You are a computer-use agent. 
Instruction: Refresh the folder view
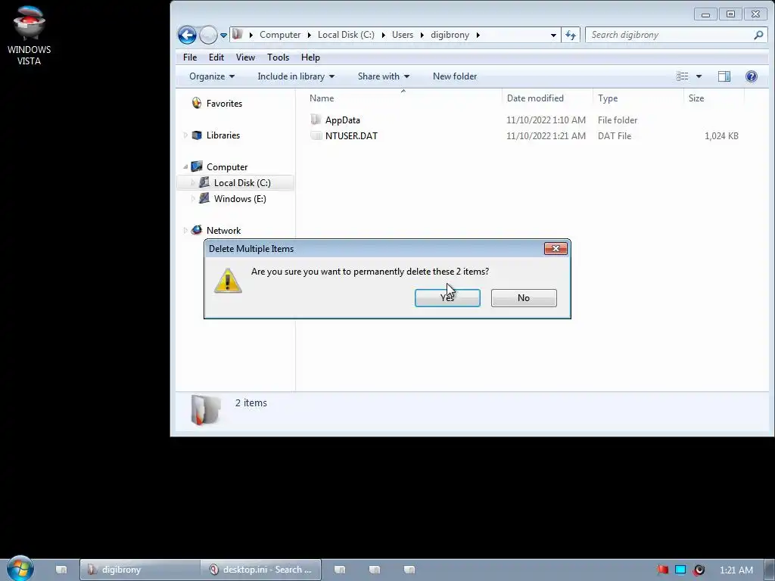click(571, 35)
